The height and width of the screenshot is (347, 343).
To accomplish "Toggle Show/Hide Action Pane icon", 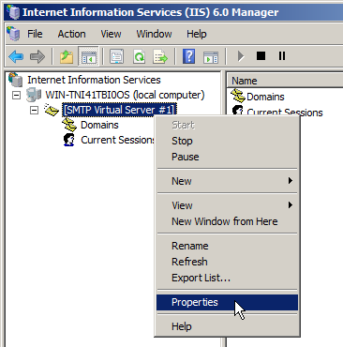I will pyautogui.click(x=211, y=56).
